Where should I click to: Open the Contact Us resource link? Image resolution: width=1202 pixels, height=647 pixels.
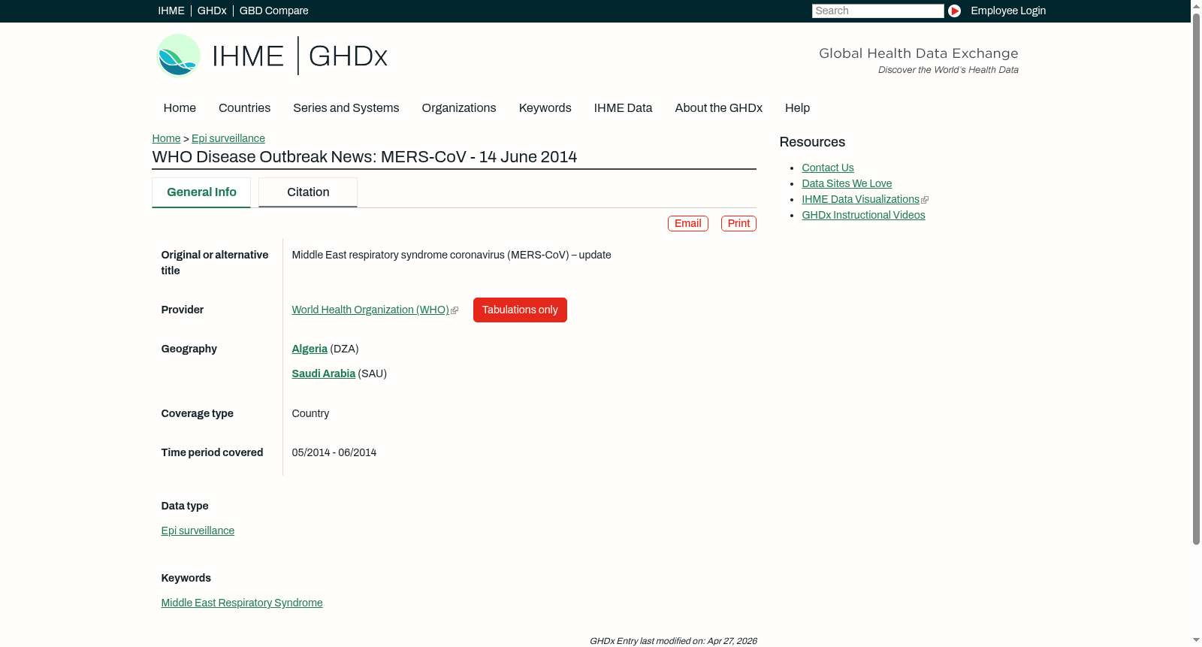tap(828, 168)
